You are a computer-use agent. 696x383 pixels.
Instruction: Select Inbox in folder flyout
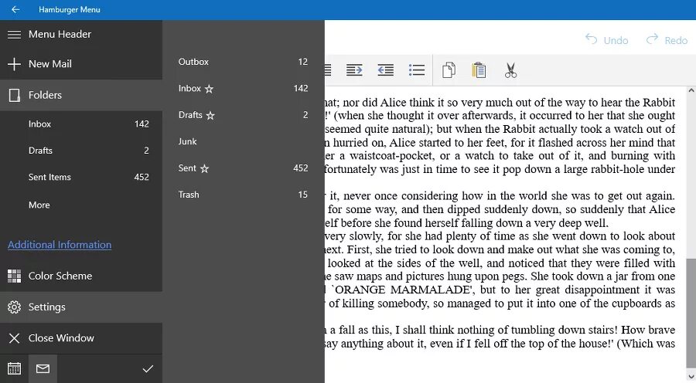coord(244,89)
